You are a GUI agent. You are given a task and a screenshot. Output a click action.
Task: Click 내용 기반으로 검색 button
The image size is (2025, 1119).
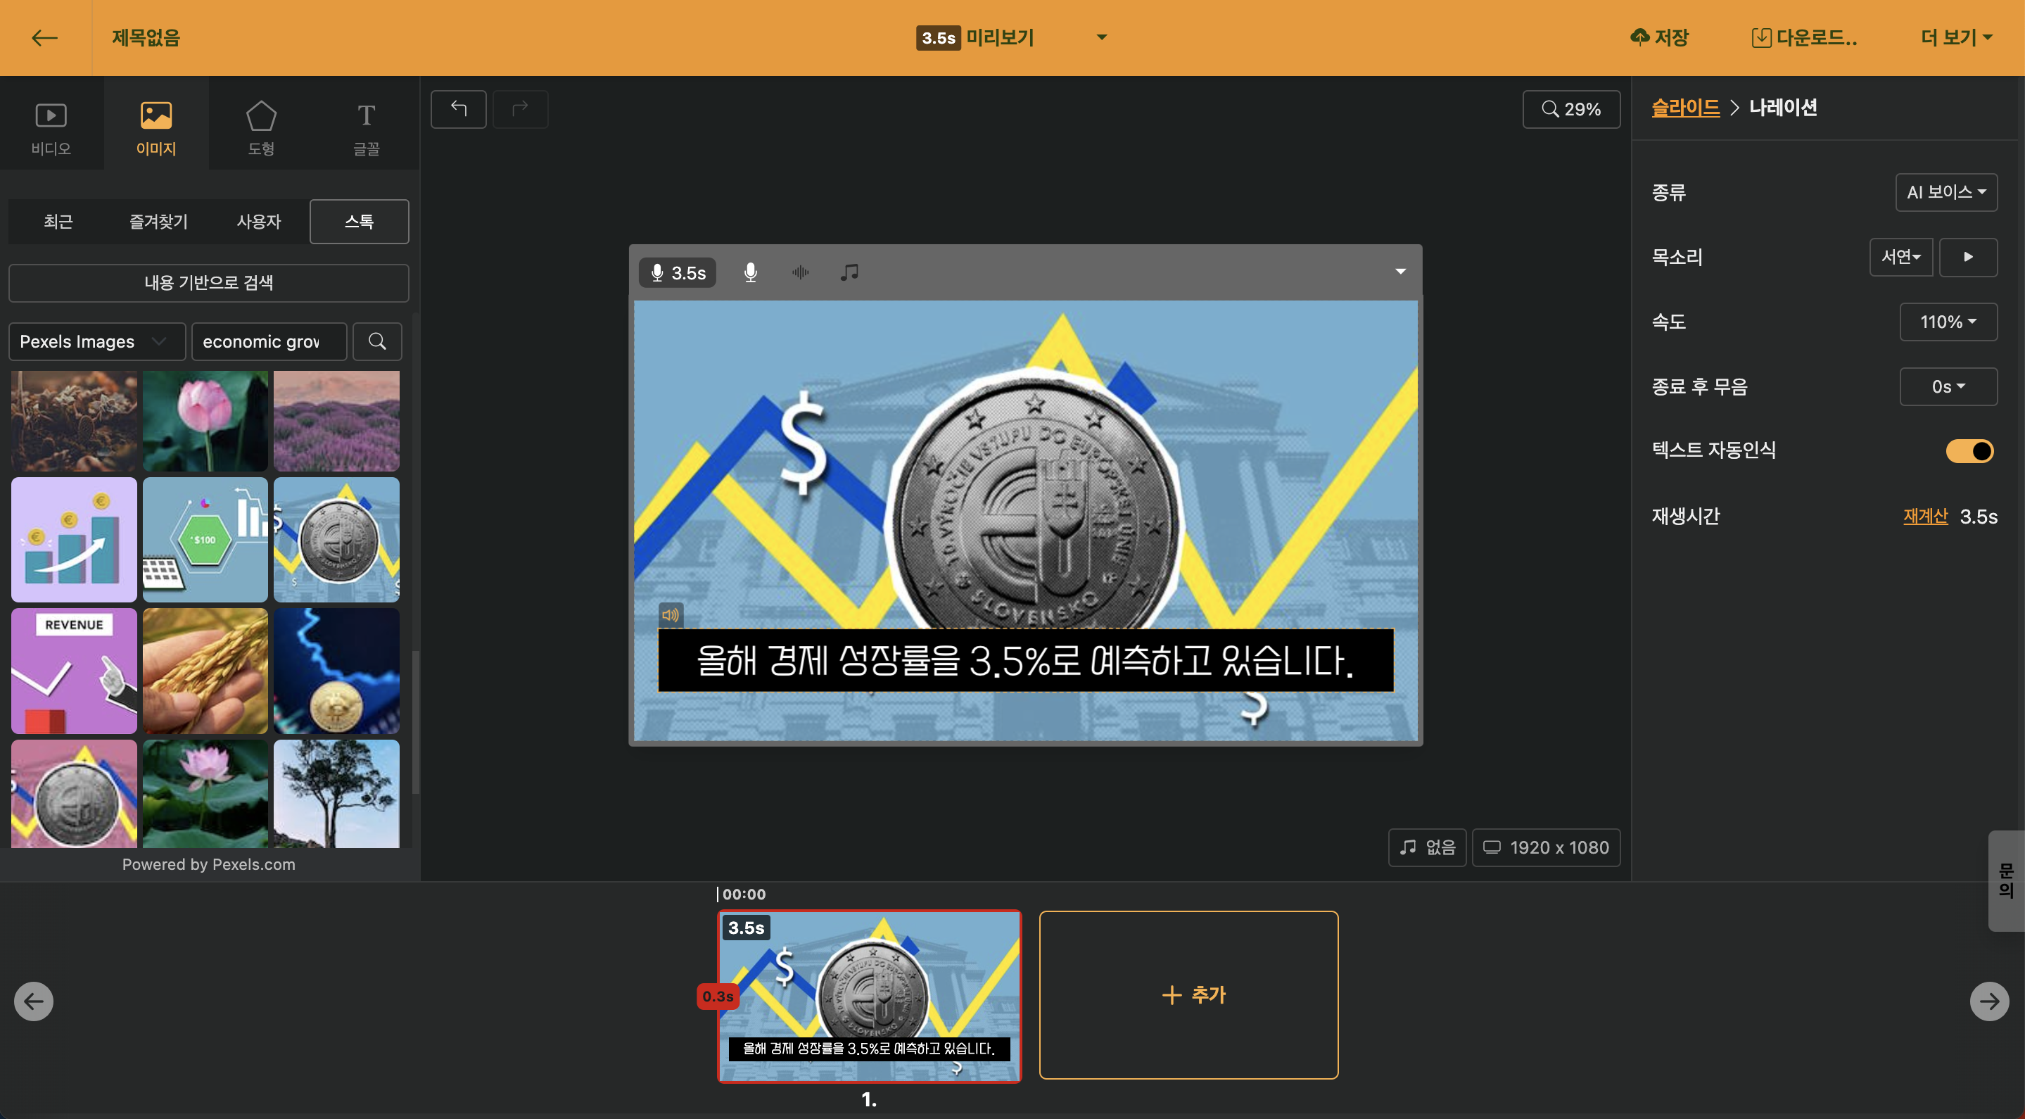click(x=208, y=282)
